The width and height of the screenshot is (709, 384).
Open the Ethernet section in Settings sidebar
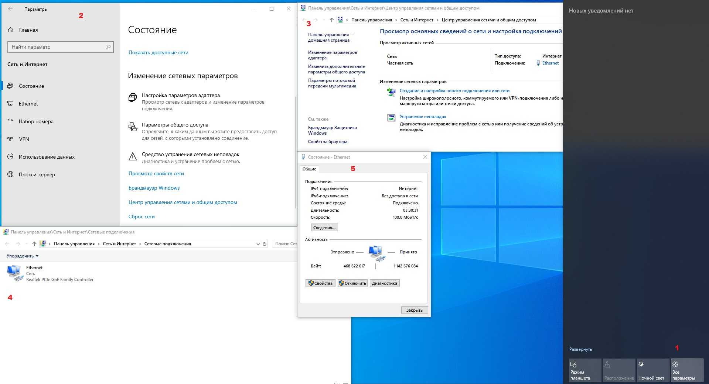[28, 104]
